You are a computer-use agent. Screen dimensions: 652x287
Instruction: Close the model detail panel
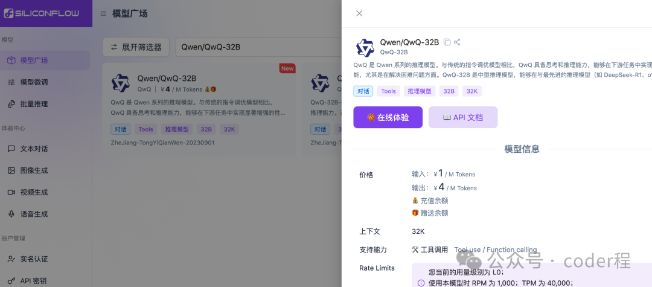tap(359, 13)
